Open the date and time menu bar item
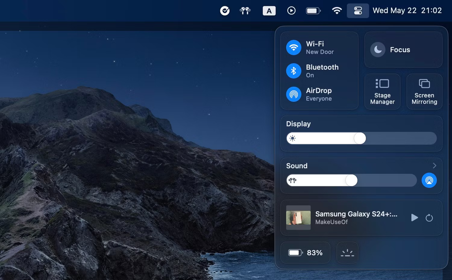This screenshot has height=280, width=452. pyautogui.click(x=407, y=11)
